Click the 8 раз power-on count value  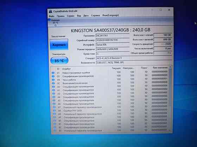(163, 49)
